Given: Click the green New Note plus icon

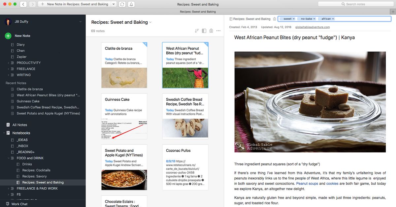Looking at the screenshot, I should (8, 36).
